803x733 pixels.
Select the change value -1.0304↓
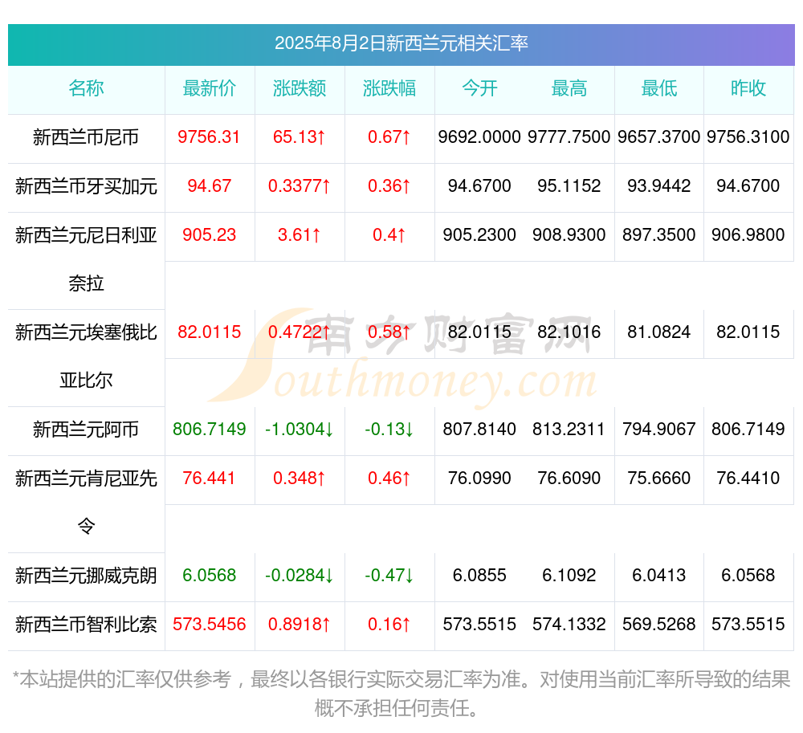(299, 429)
